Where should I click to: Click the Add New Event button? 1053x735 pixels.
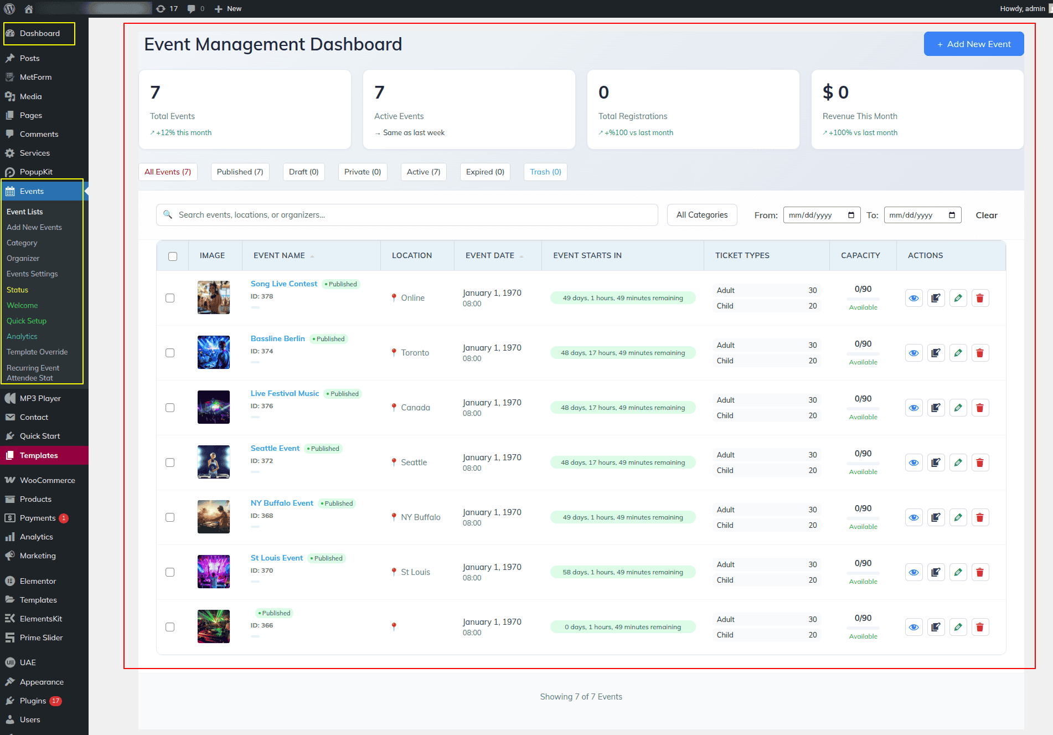click(973, 44)
